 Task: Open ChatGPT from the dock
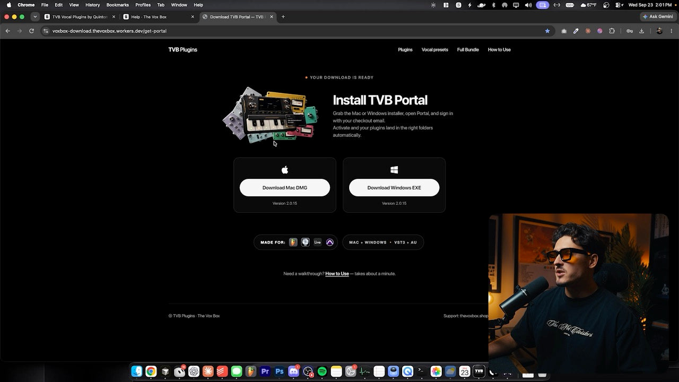tap(194, 372)
